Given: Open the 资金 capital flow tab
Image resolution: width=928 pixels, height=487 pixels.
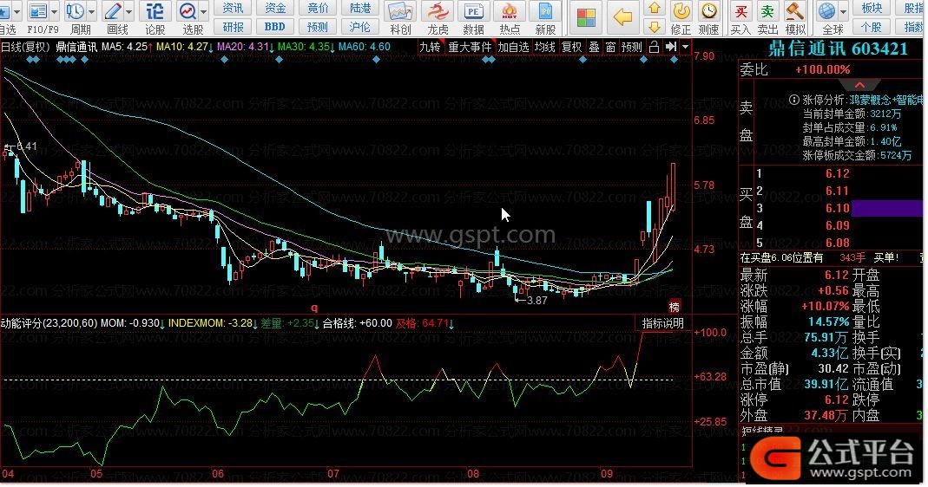Looking at the screenshot, I should [x=275, y=9].
